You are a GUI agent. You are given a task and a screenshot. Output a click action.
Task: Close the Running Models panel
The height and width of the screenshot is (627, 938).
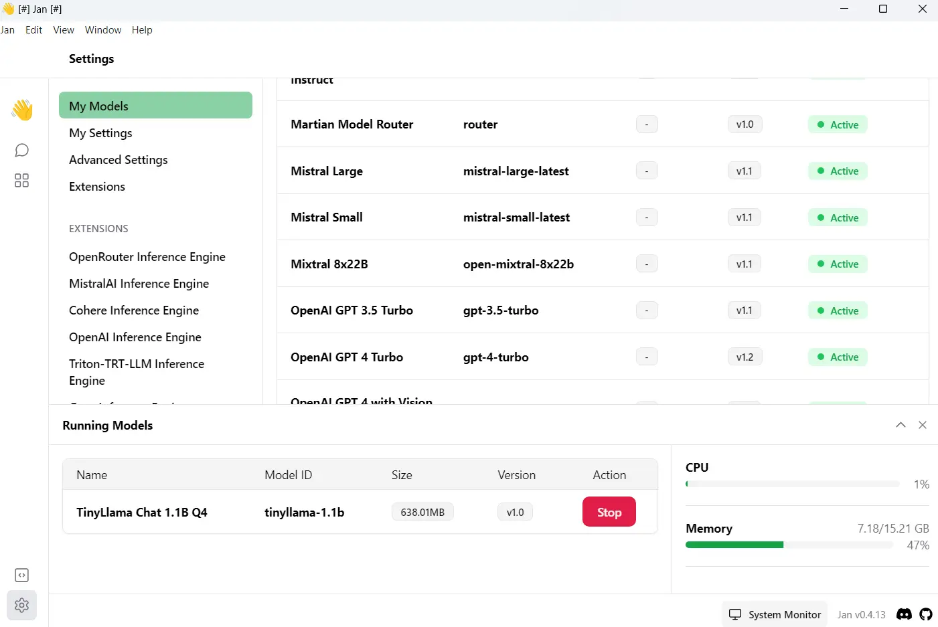click(923, 425)
